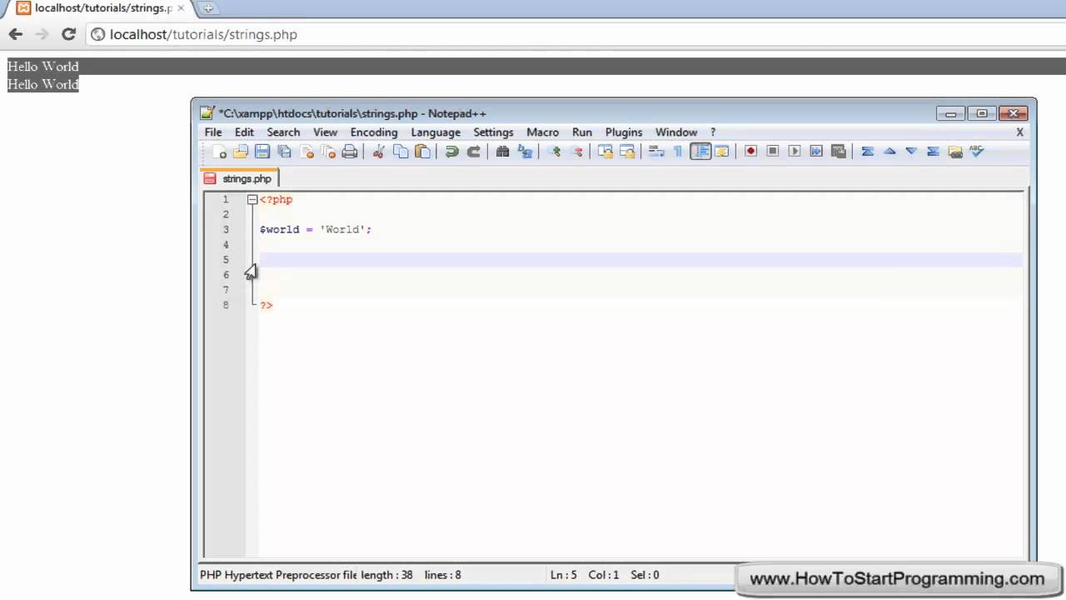Close document using menu bar X
The height and width of the screenshot is (600, 1066).
[x=1019, y=132]
